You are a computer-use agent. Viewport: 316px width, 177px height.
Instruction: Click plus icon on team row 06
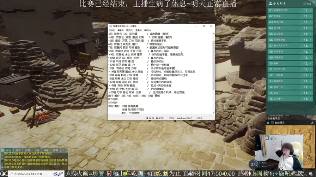[x=310, y=40]
